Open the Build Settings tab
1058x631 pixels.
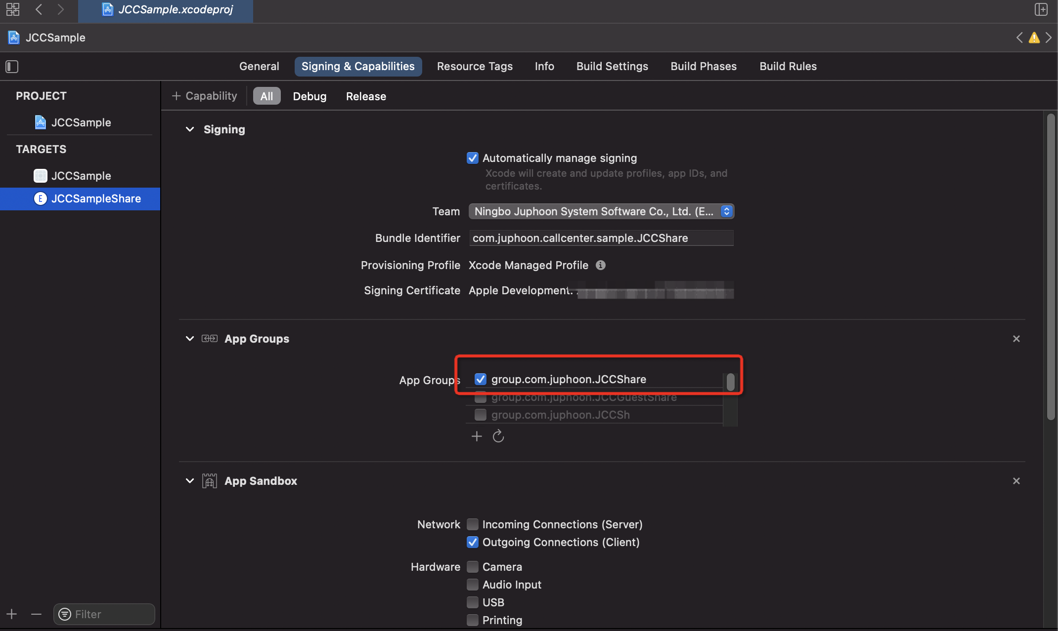coord(612,66)
